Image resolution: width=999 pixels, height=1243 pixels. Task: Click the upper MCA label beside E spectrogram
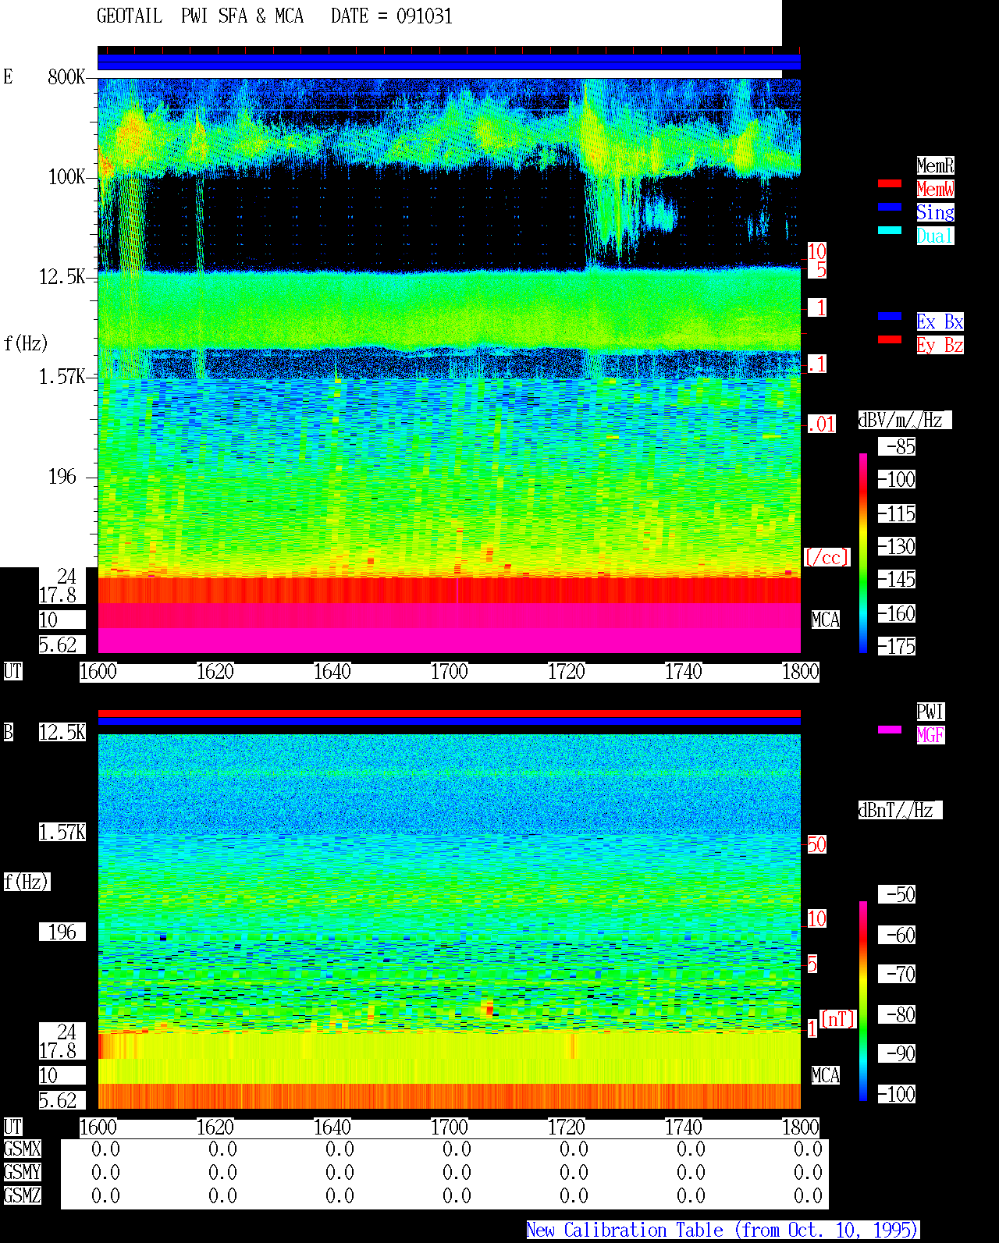[826, 620]
